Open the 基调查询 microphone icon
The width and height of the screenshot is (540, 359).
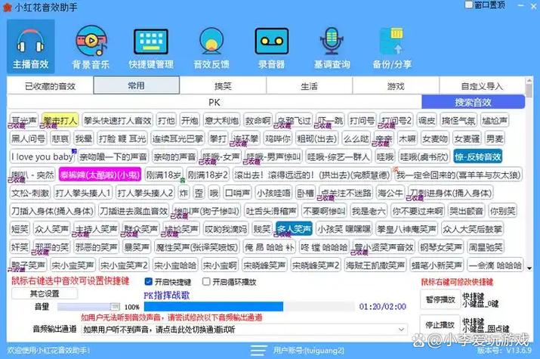pos(332,46)
